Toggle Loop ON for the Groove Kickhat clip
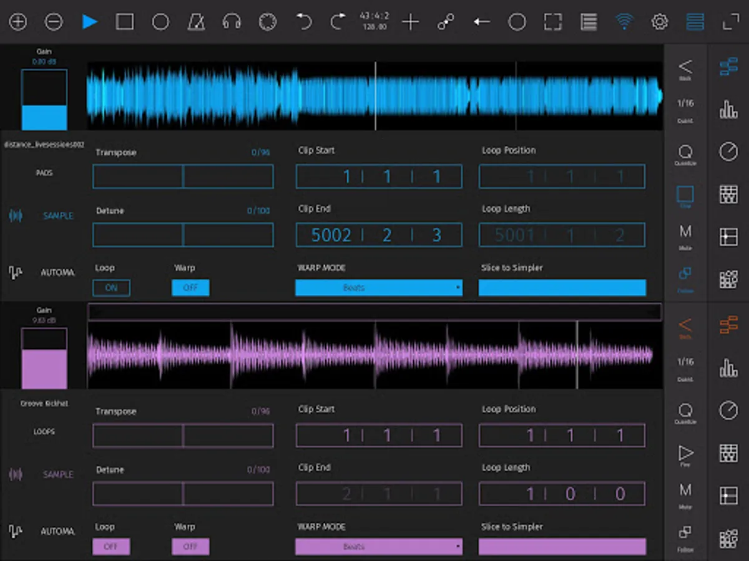The image size is (749, 561). [111, 547]
